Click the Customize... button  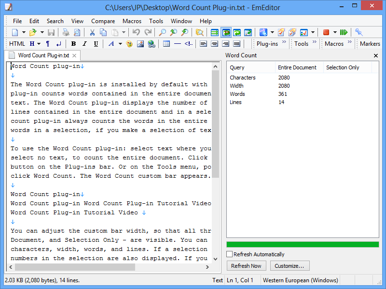click(289, 266)
